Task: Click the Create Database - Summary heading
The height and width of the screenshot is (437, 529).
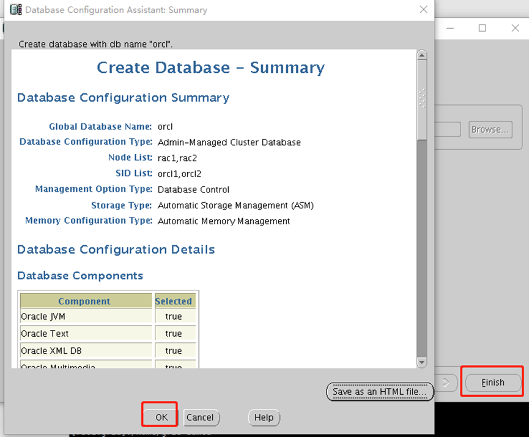Action: coord(210,68)
